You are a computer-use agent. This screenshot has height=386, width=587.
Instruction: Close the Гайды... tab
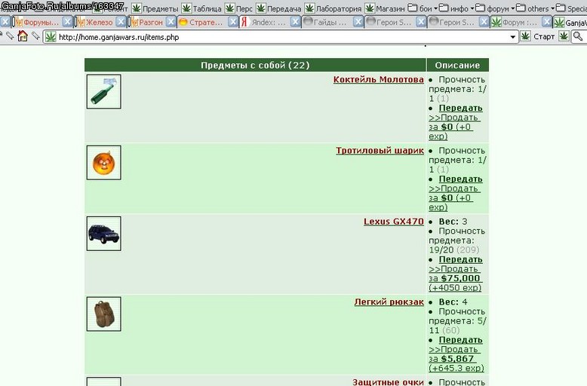click(x=358, y=22)
